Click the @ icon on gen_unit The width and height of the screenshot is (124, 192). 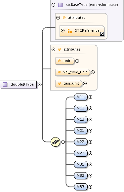tap(59, 83)
